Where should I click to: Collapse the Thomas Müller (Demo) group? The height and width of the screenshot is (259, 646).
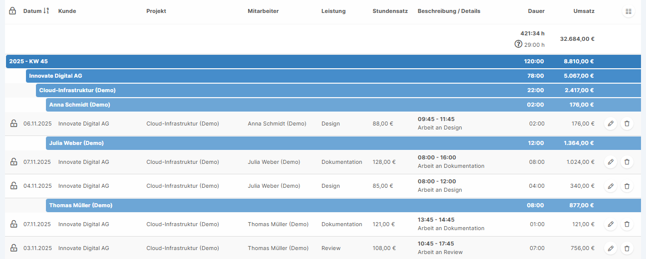(343, 205)
